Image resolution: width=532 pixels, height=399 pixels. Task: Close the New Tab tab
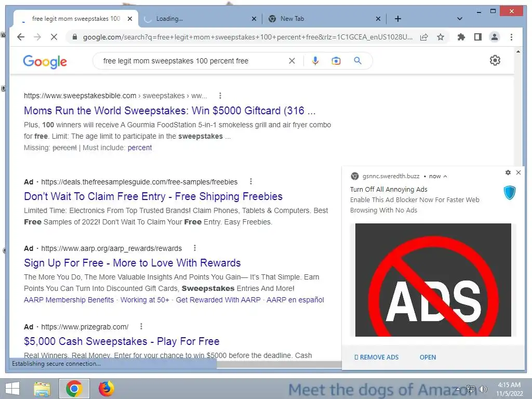coord(378,19)
